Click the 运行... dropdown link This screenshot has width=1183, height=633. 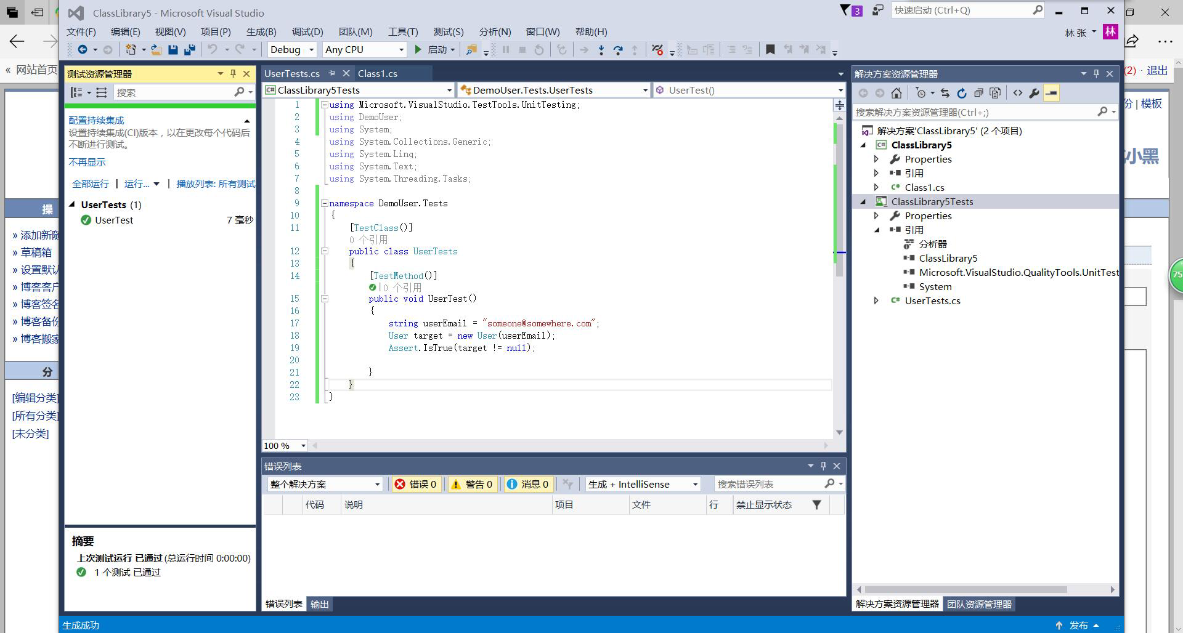(142, 183)
